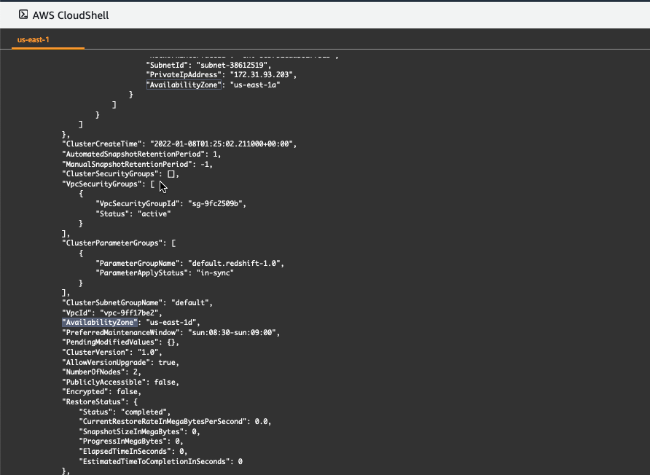Click the "ClusterSubnetGroupName": "default" line

138,302
